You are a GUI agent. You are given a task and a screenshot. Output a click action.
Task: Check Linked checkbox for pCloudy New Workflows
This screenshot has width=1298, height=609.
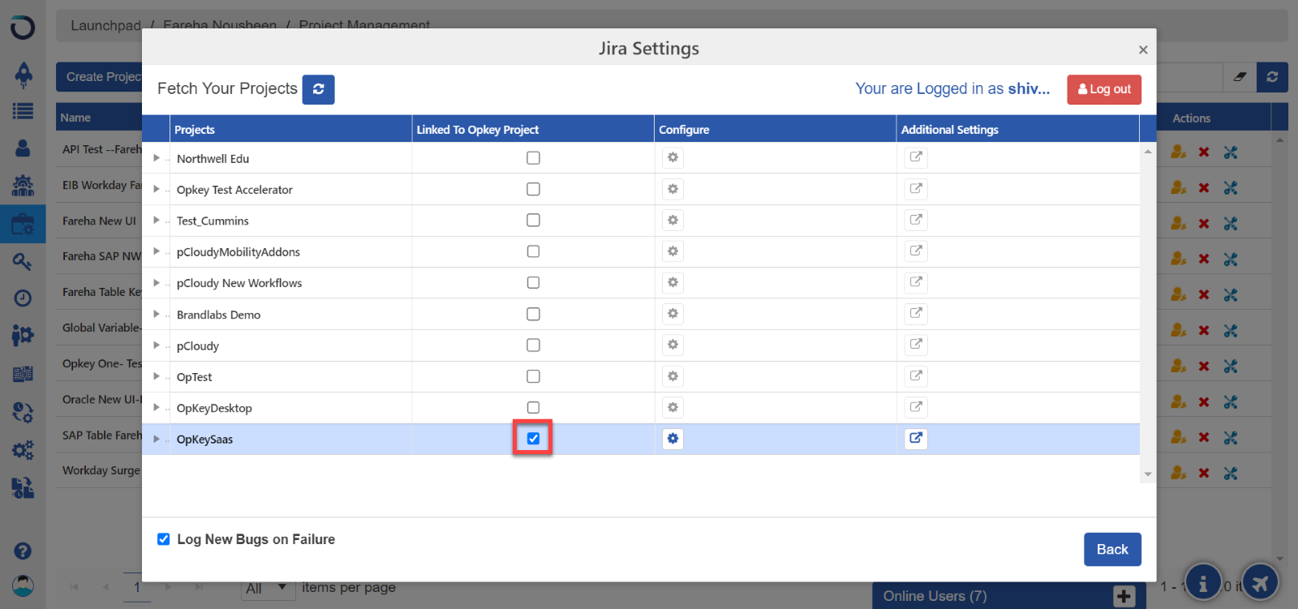tap(533, 282)
